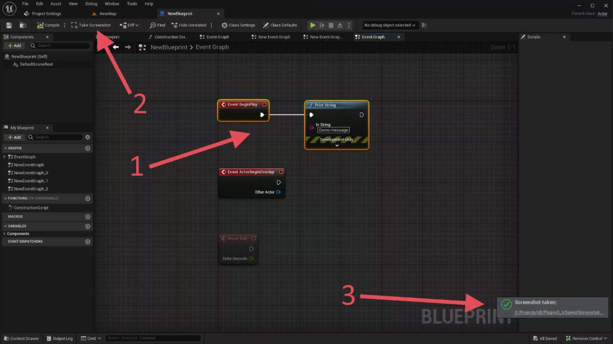The image size is (613, 344).
Task: Open the Asset menu
Action: coord(56,4)
